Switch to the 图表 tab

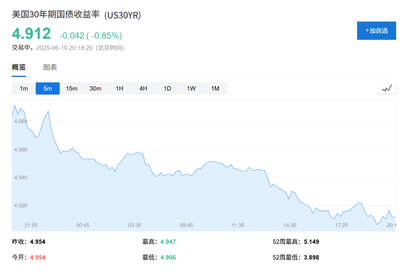[x=50, y=67]
